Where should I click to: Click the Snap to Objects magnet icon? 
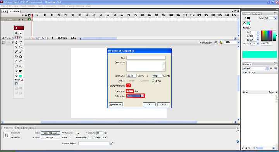(x=17, y=84)
